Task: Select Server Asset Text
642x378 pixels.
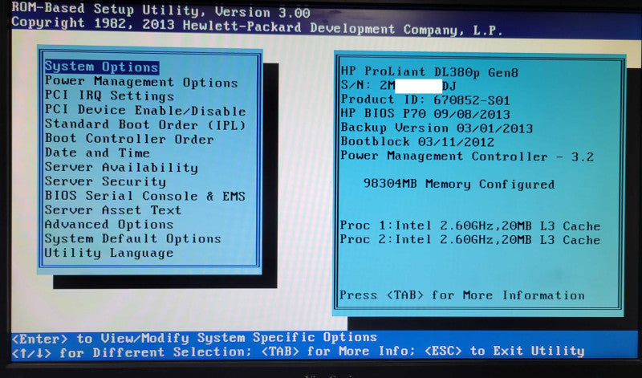Action: click(113, 210)
